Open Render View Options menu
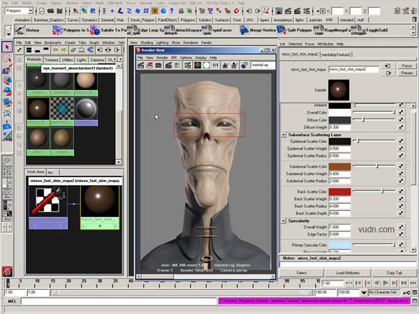This screenshot has width=419, height=314. 186,58
